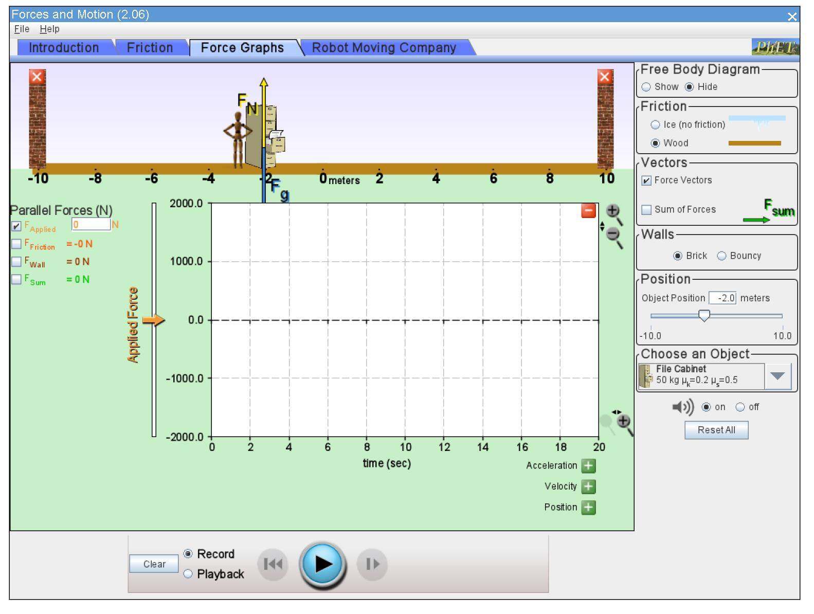Screen dimensions: 814x614
Task: Close the force graph with red minus
Action: (588, 211)
